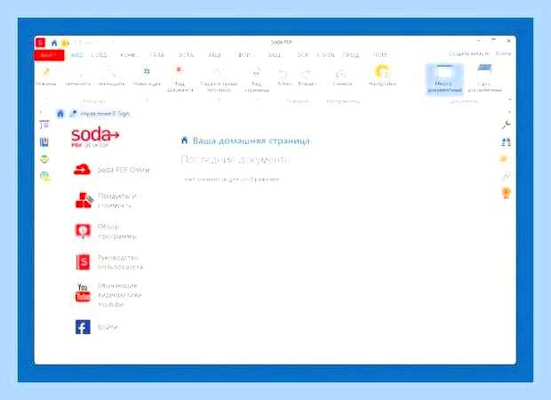The image size is (551, 400).
Task: Open the YouTube training videos link
Action: (x=119, y=295)
